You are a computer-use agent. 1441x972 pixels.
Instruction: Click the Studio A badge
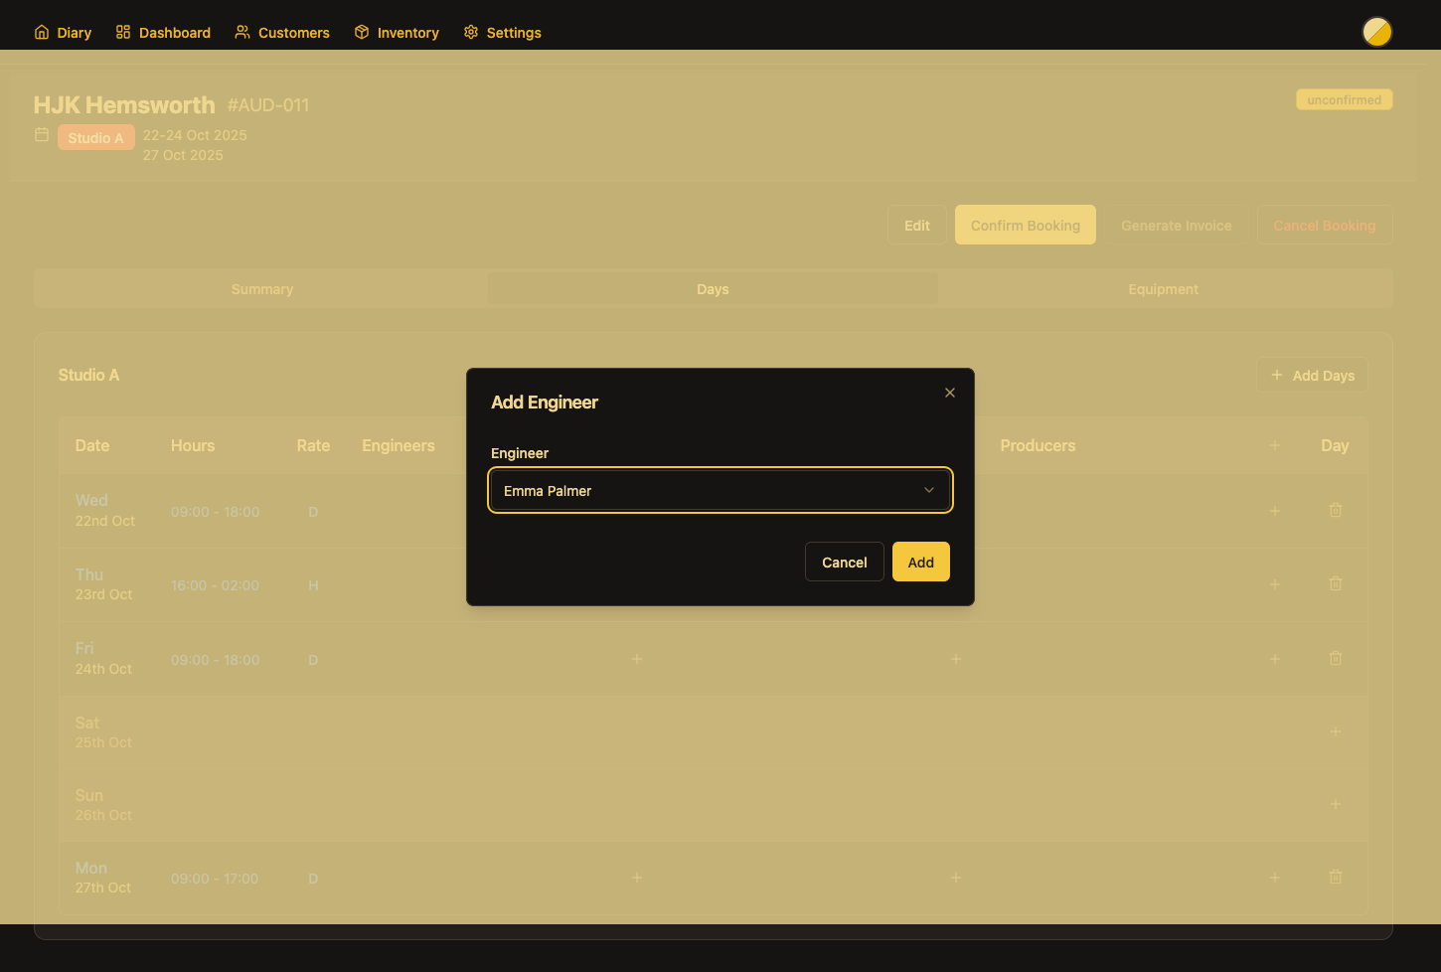click(x=96, y=138)
